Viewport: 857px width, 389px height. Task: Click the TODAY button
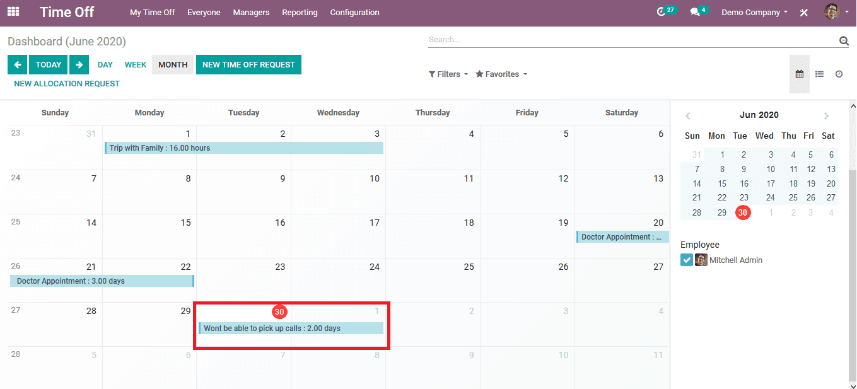pos(49,64)
